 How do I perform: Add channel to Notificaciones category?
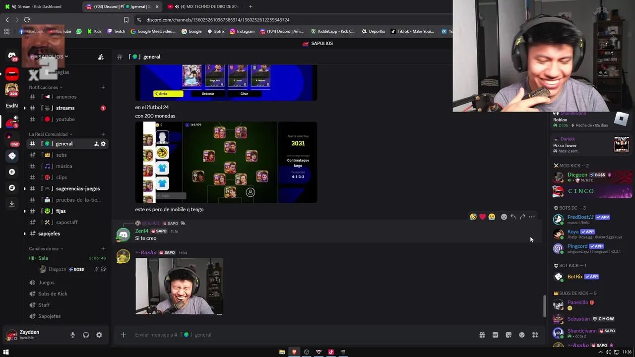(x=103, y=87)
